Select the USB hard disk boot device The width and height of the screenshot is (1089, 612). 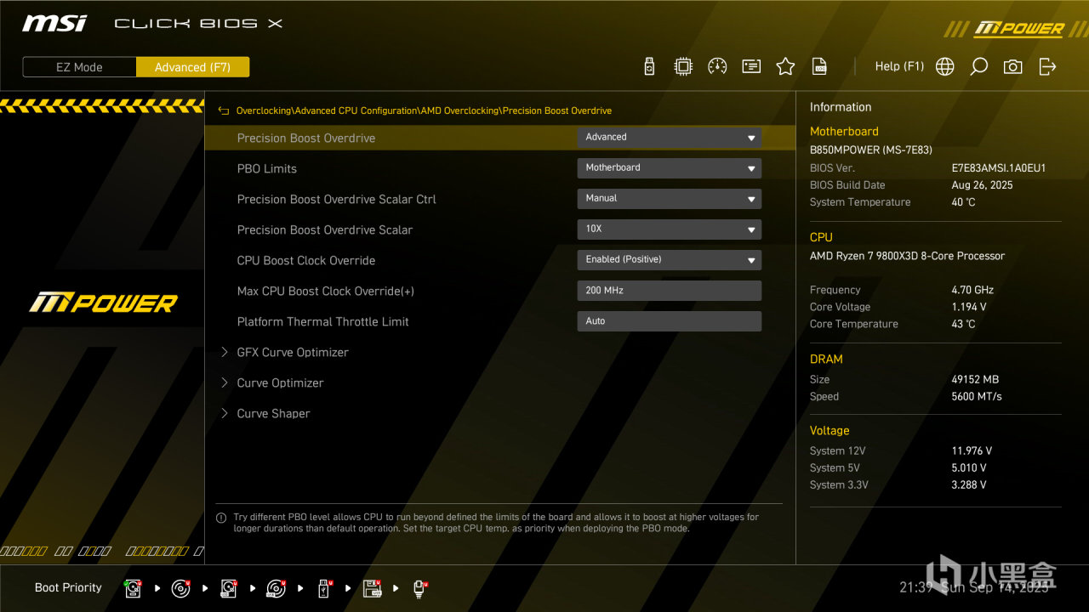pyautogui.click(x=229, y=588)
